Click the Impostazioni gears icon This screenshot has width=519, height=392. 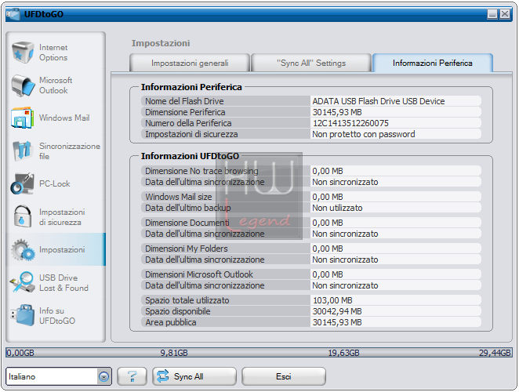pos(23,249)
